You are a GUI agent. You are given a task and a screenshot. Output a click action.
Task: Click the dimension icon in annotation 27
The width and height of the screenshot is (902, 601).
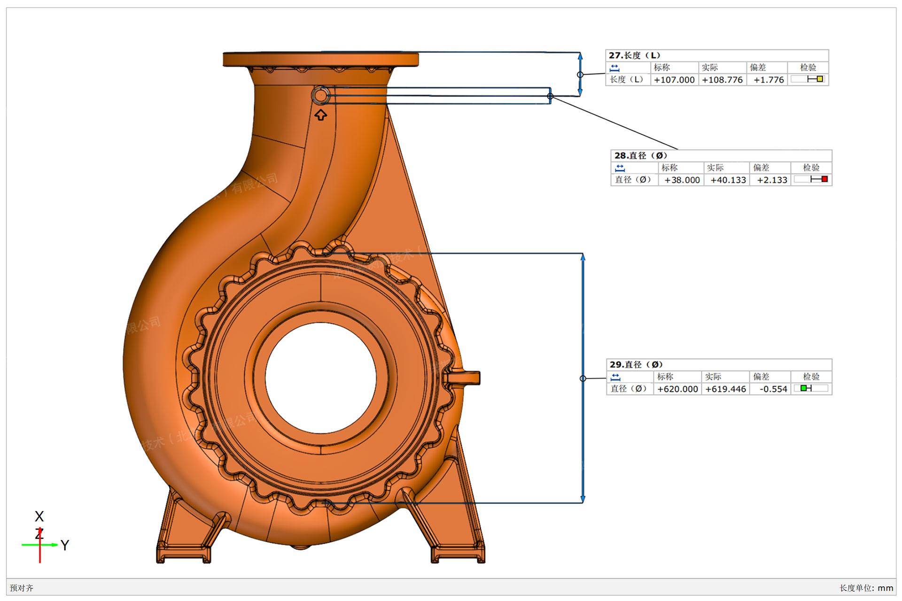pos(614,68)
